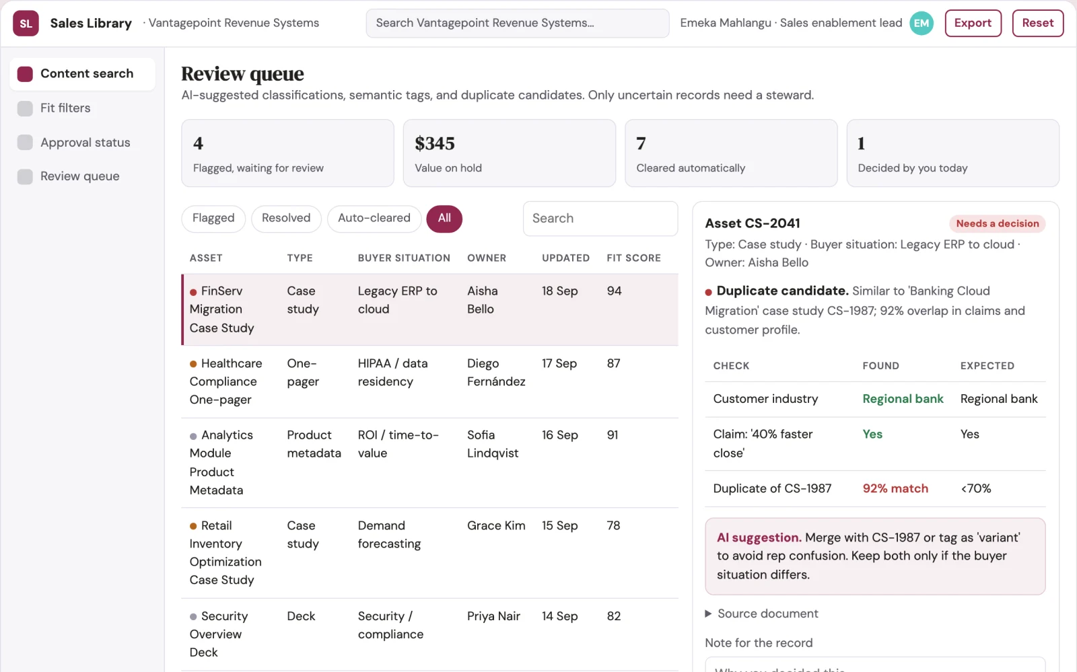The width and height of the screenshot is (1077, 672).
Task: Select the All filter tab
Action: click(x=444, y=219)
